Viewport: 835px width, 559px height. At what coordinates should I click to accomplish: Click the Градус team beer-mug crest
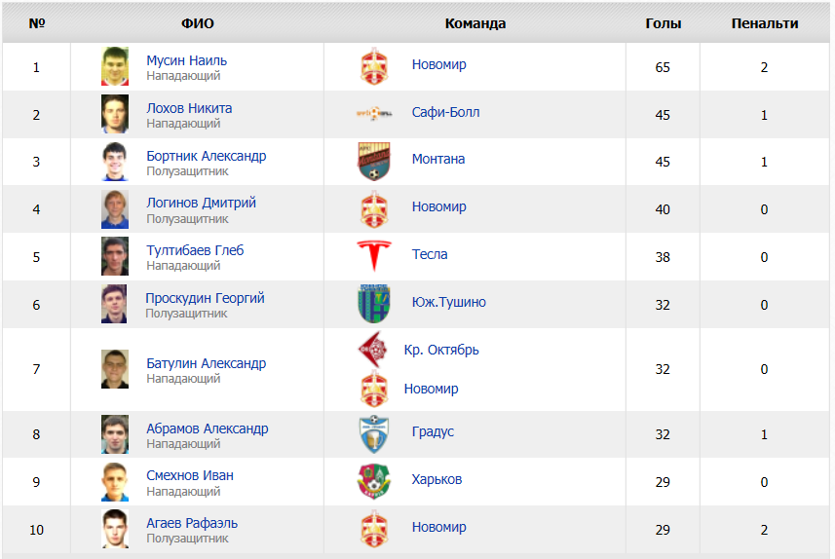coord(374,434)
